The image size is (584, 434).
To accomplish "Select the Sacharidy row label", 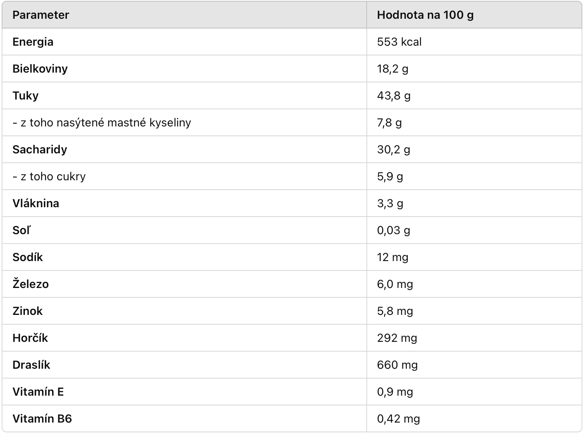I will [40, 150].
